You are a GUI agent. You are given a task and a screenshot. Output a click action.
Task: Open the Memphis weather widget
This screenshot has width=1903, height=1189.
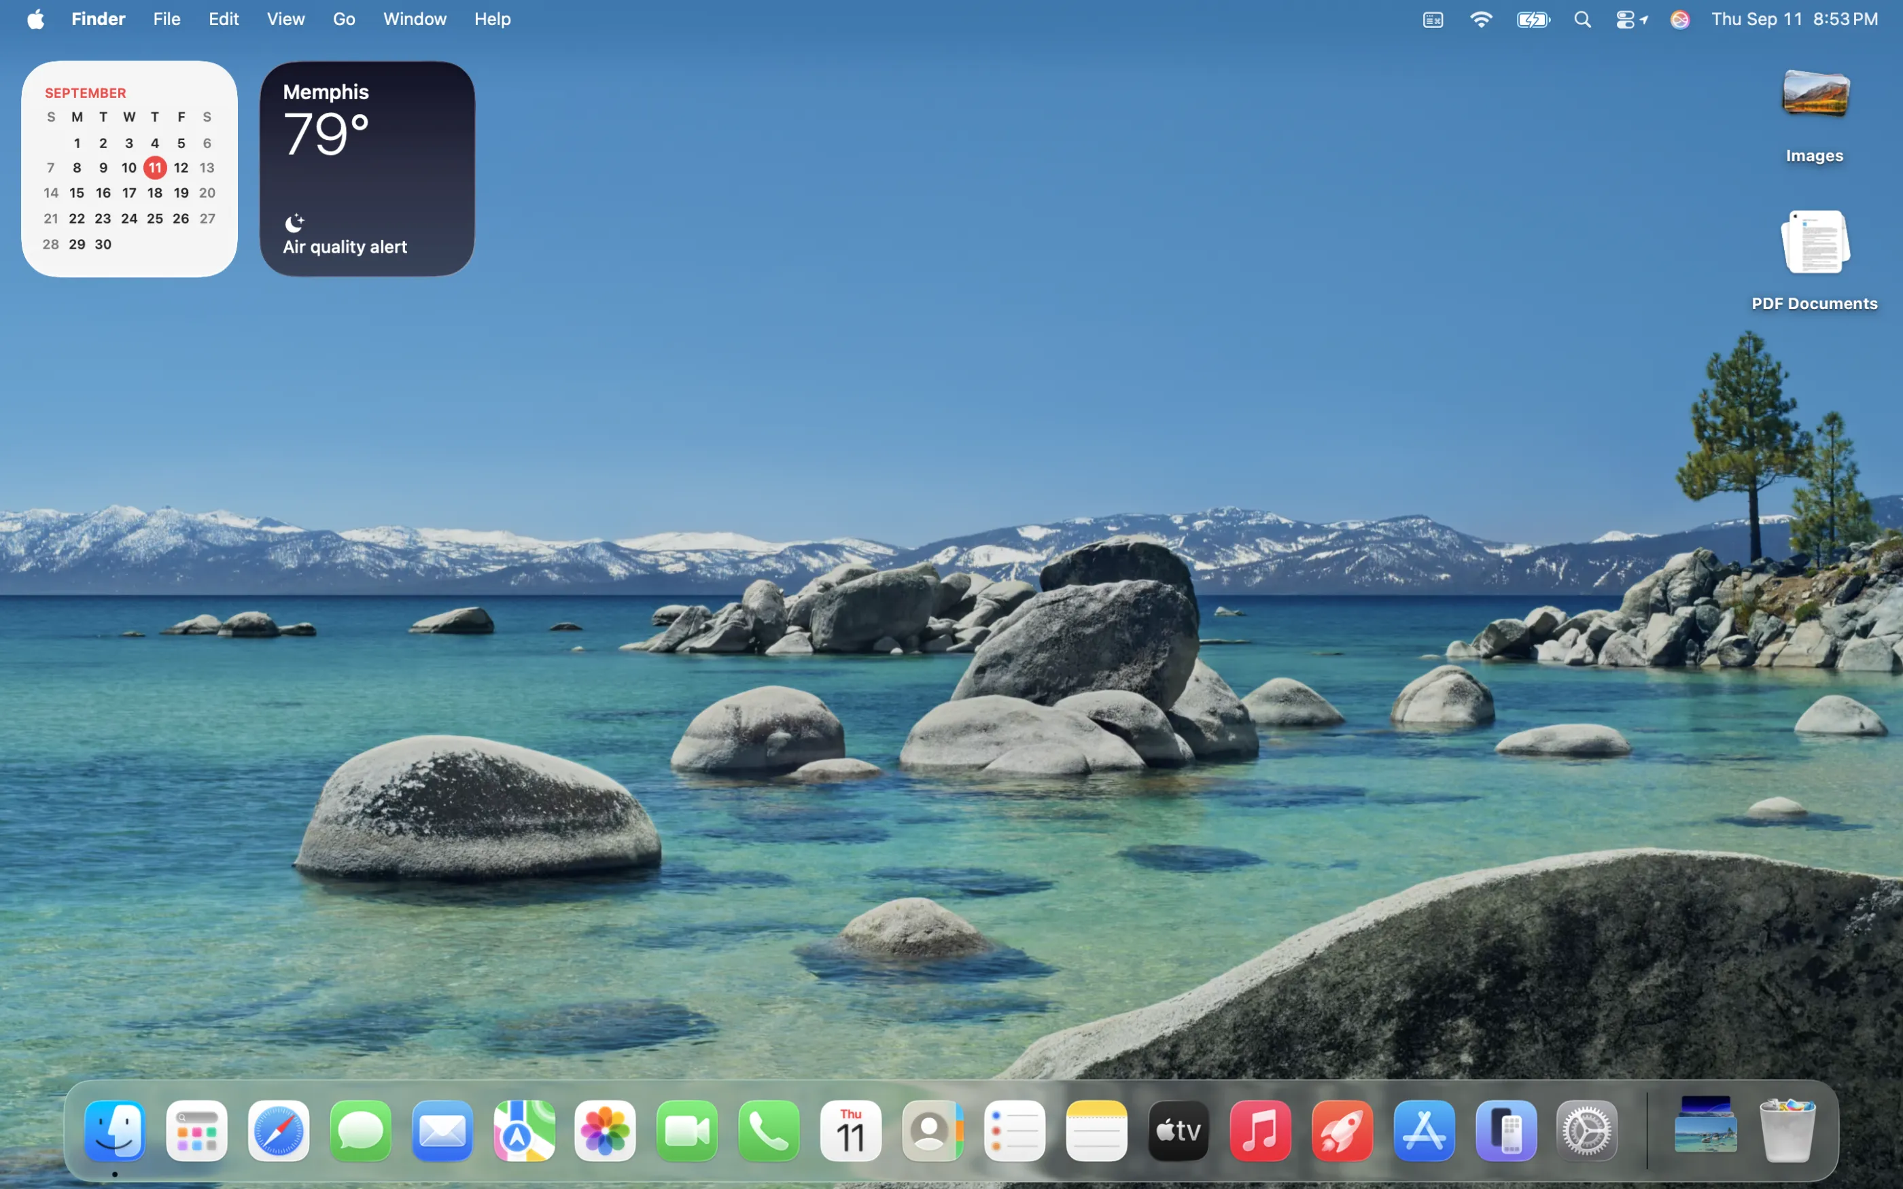pos(366,166)
